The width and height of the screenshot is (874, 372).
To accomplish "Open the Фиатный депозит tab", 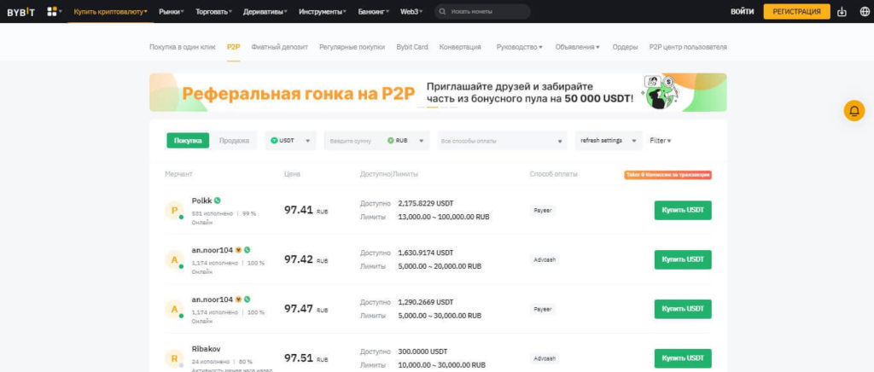I will tap(279, 47).
